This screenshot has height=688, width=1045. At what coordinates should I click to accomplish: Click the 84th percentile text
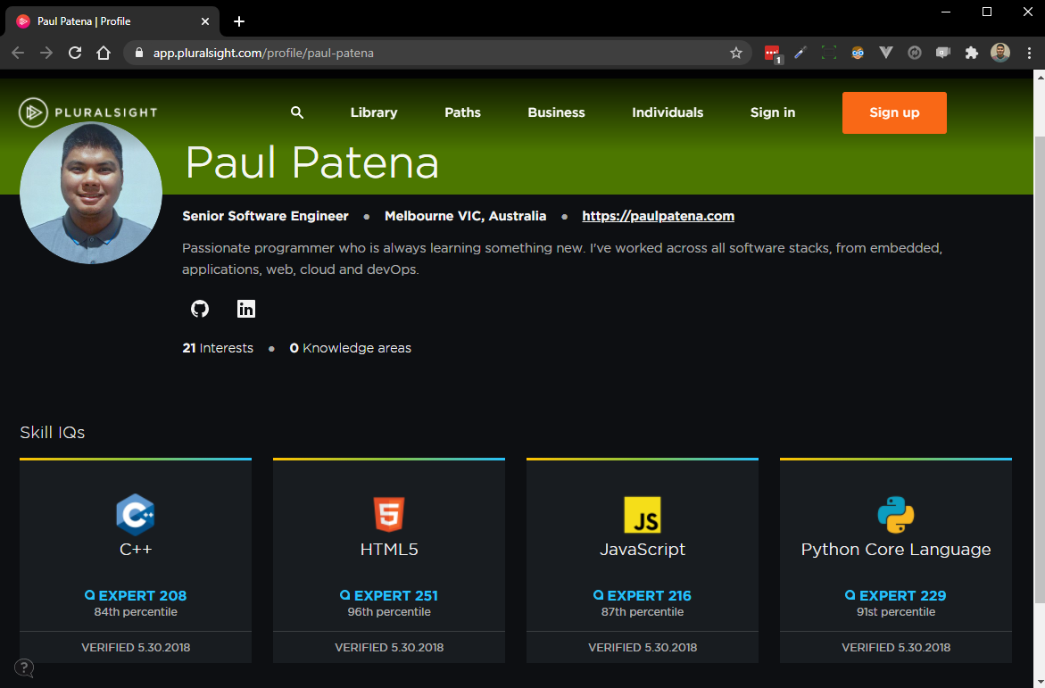pyautogui.click(x=136, y=612)
